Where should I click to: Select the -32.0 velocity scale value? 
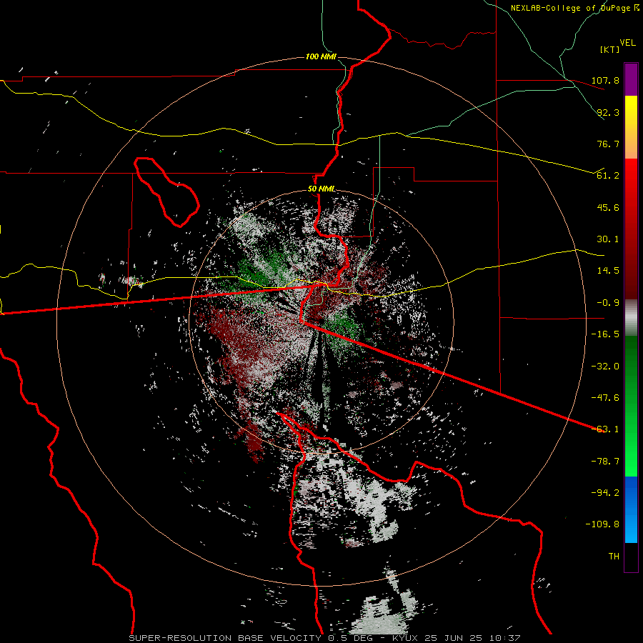(605, 367)
